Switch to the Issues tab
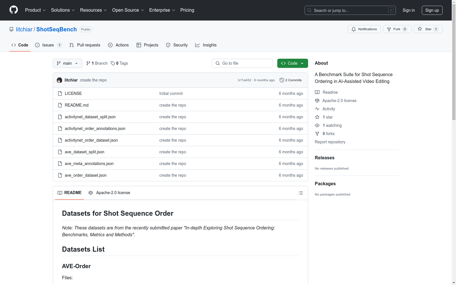 [x=48, y=45]
